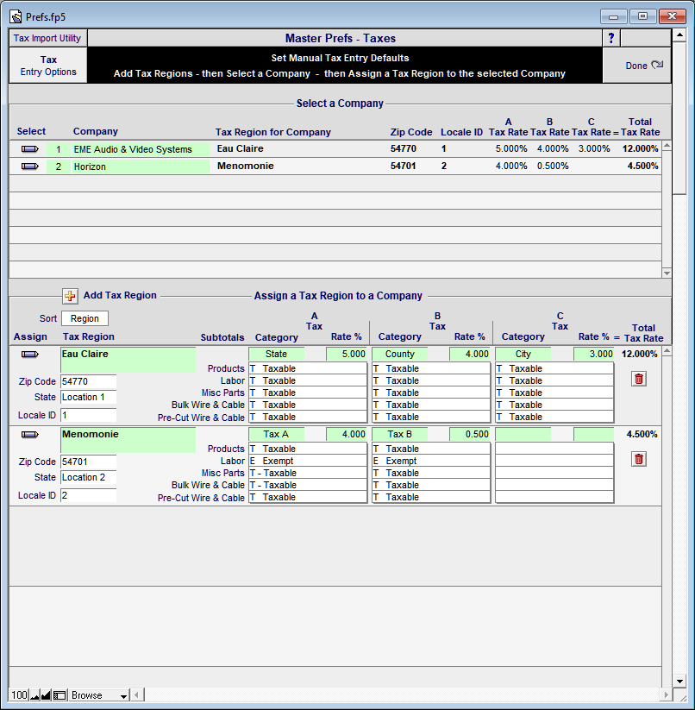Open the Tax Import Utility
This screenshot has height=710, width=695.
coord(47,38)
